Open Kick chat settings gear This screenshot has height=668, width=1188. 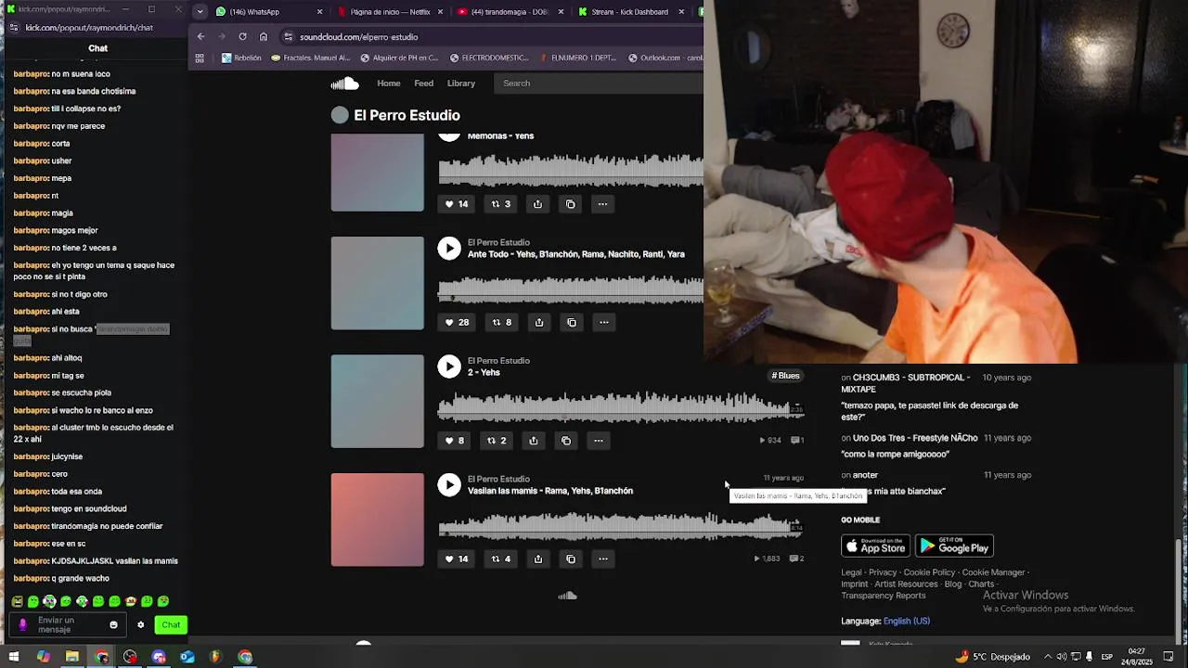pos(141,625)
